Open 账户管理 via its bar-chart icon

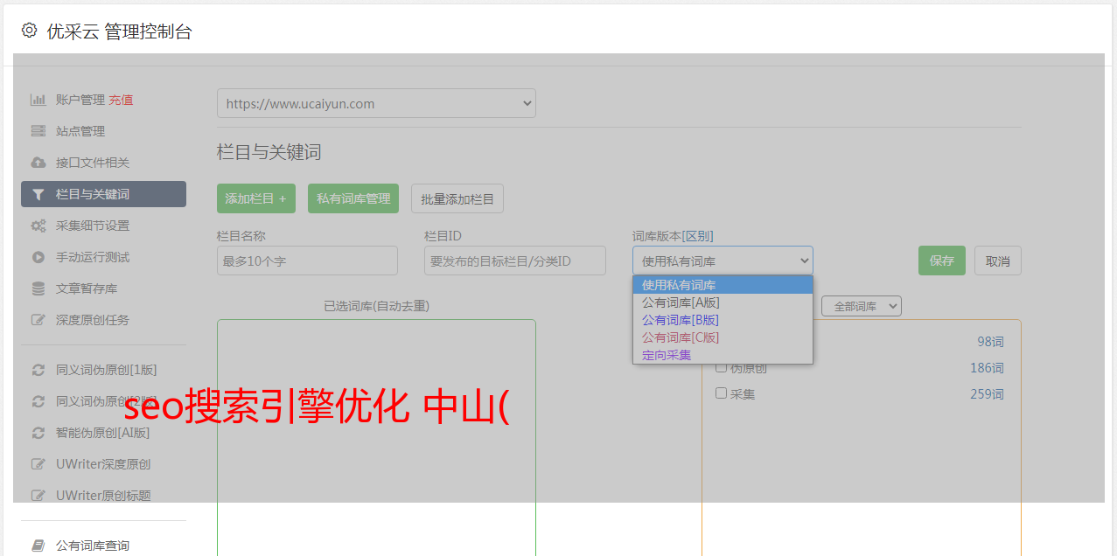point(38,100)
